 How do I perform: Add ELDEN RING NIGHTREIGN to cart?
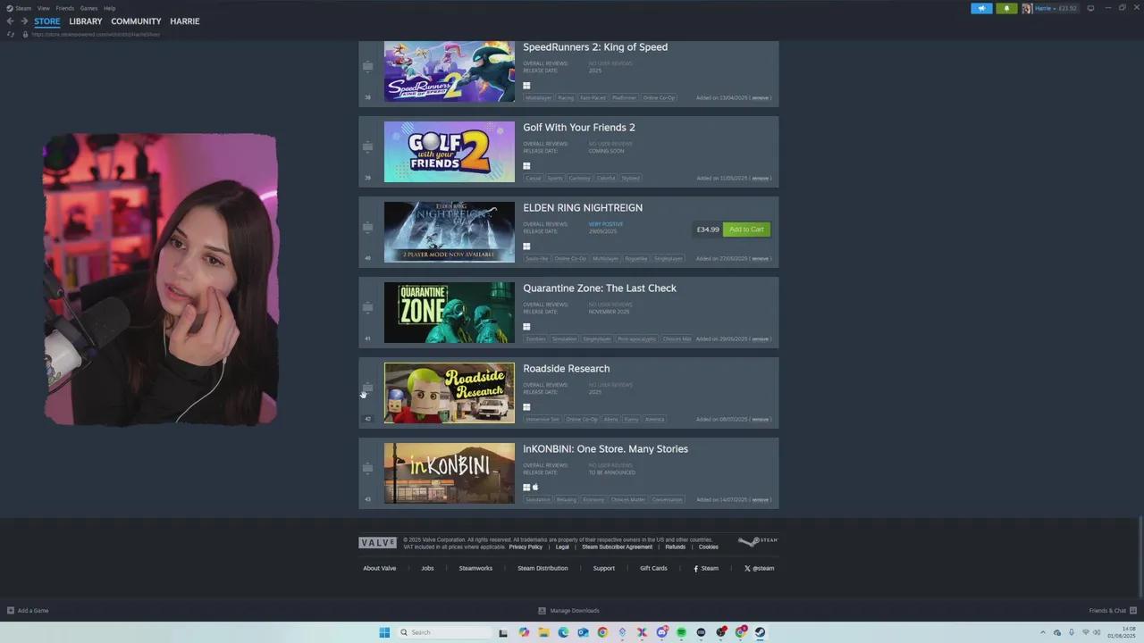tap(745, 229)
